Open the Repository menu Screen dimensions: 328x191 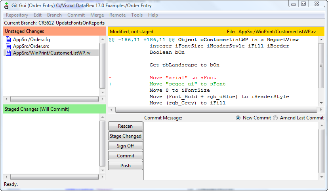[17, 15]
